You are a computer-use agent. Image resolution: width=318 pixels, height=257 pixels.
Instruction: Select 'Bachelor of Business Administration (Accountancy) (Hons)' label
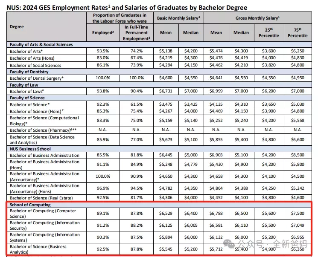point(44,188)
